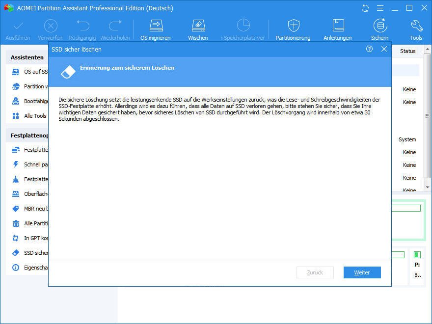Click SSD sicher löschen eraser icon

tap(16, 253)
